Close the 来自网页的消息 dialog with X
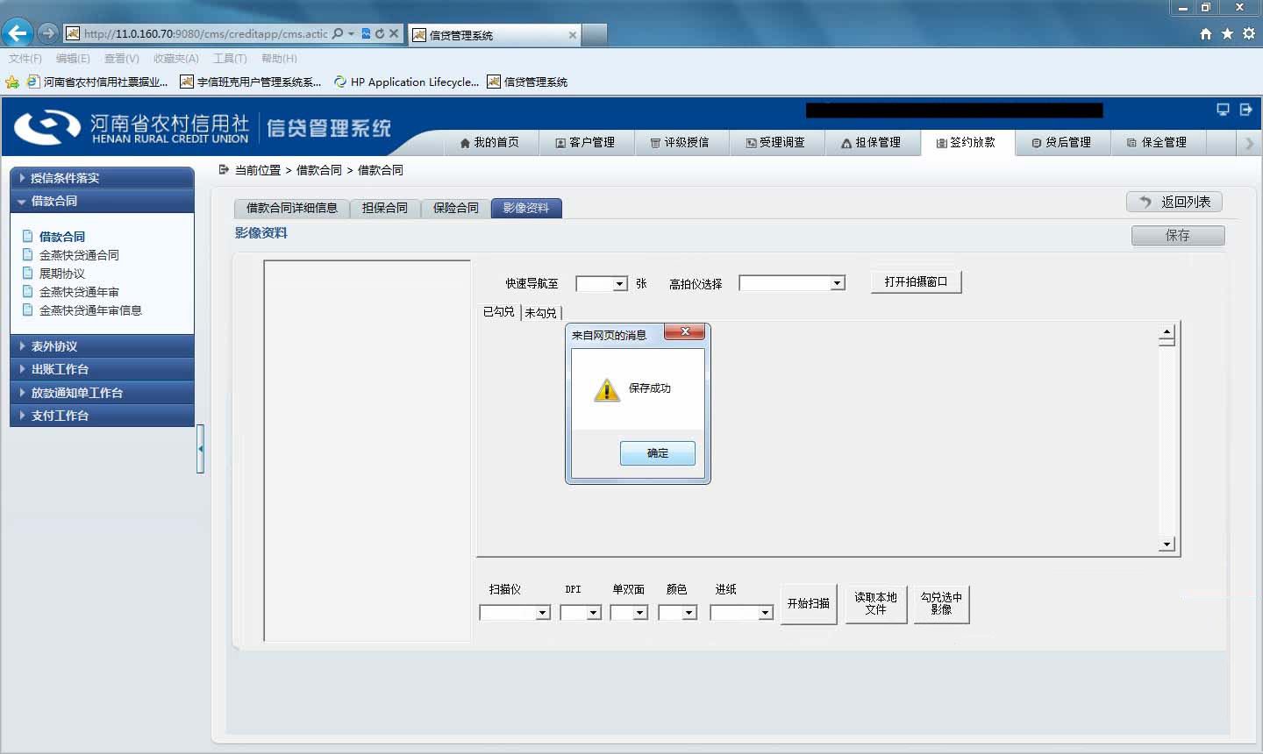Screen dimensions: 1263x754 pos(685,331)
